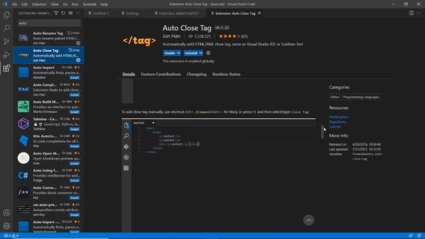Split the editor to the right
425x239 pixels.
tap(412, 13)
